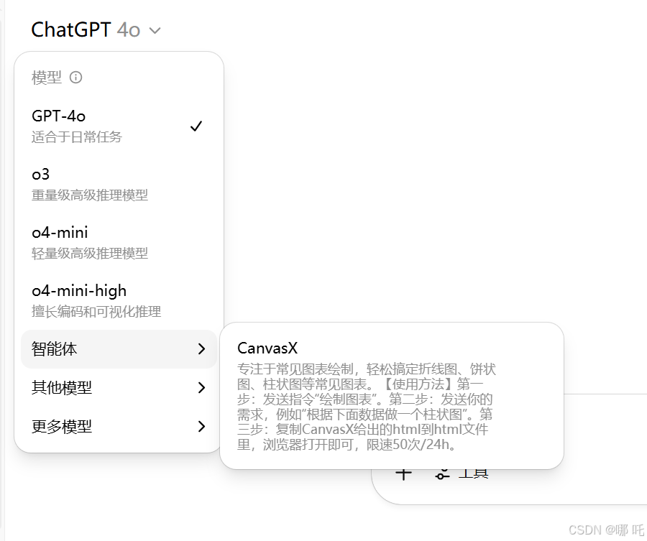
Task: Click the CanvasX description paragraph
Action: coord(367,407)
